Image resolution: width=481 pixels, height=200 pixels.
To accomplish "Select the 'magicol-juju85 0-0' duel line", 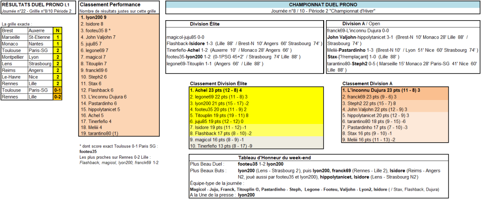I will tap(185, 37).
